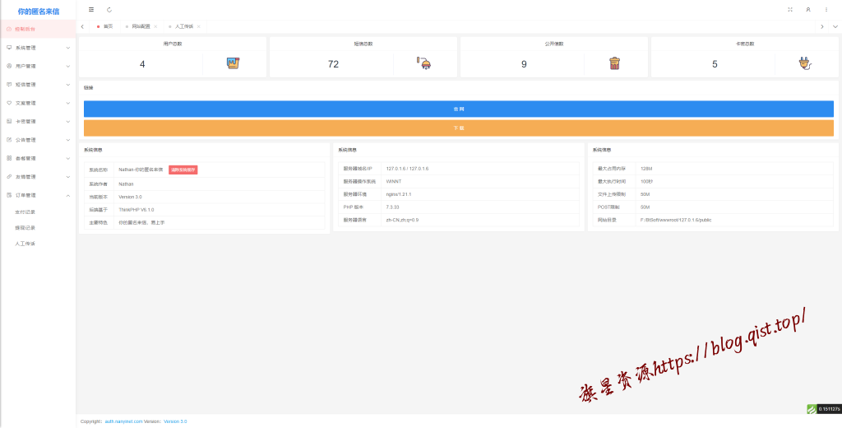Click the red clear system cache button
842x428 pixels.
183,170
